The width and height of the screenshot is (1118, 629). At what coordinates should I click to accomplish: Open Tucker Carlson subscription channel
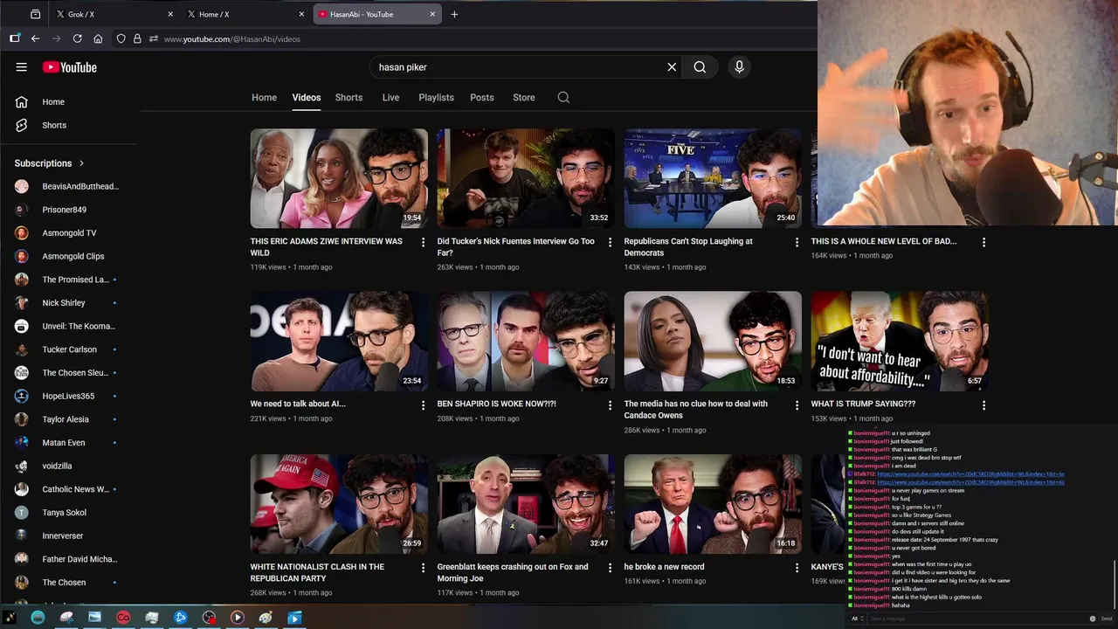coord(69,349)
